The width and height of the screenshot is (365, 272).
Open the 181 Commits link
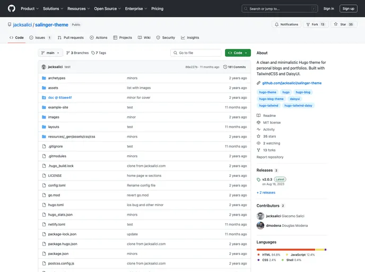point(234,67)
